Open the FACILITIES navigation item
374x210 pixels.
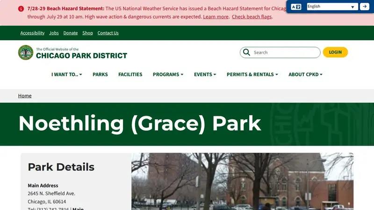[x=130, y=74]
